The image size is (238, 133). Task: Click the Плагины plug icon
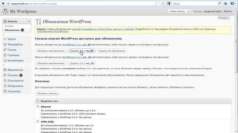(5, 75)
